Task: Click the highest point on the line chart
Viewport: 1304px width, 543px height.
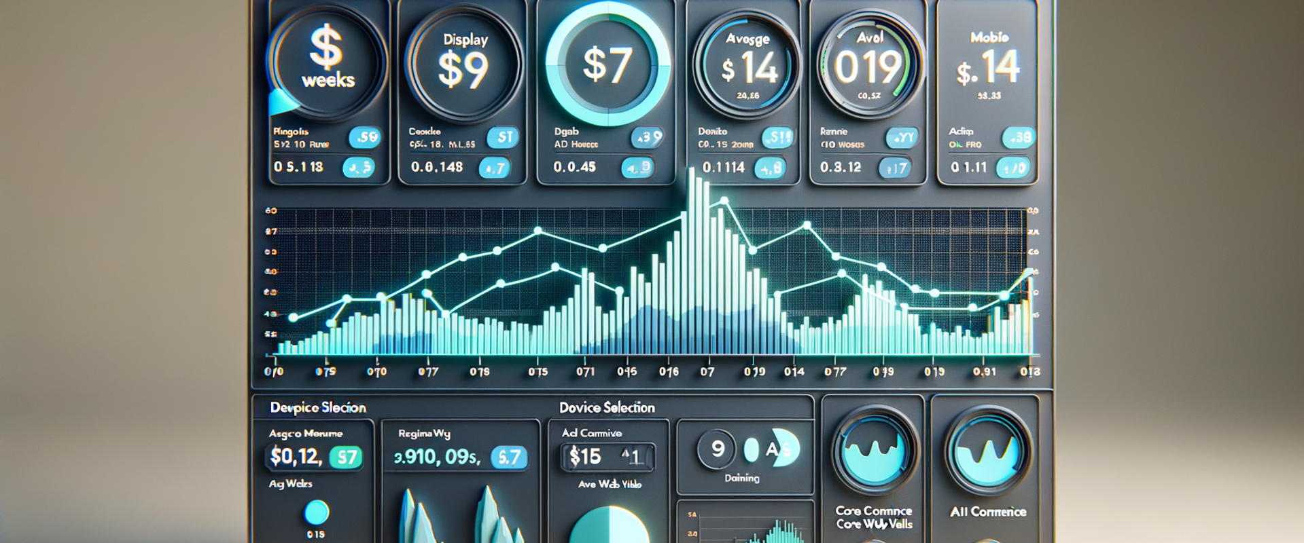Action: pyautogui.click(x=724, y=200)
